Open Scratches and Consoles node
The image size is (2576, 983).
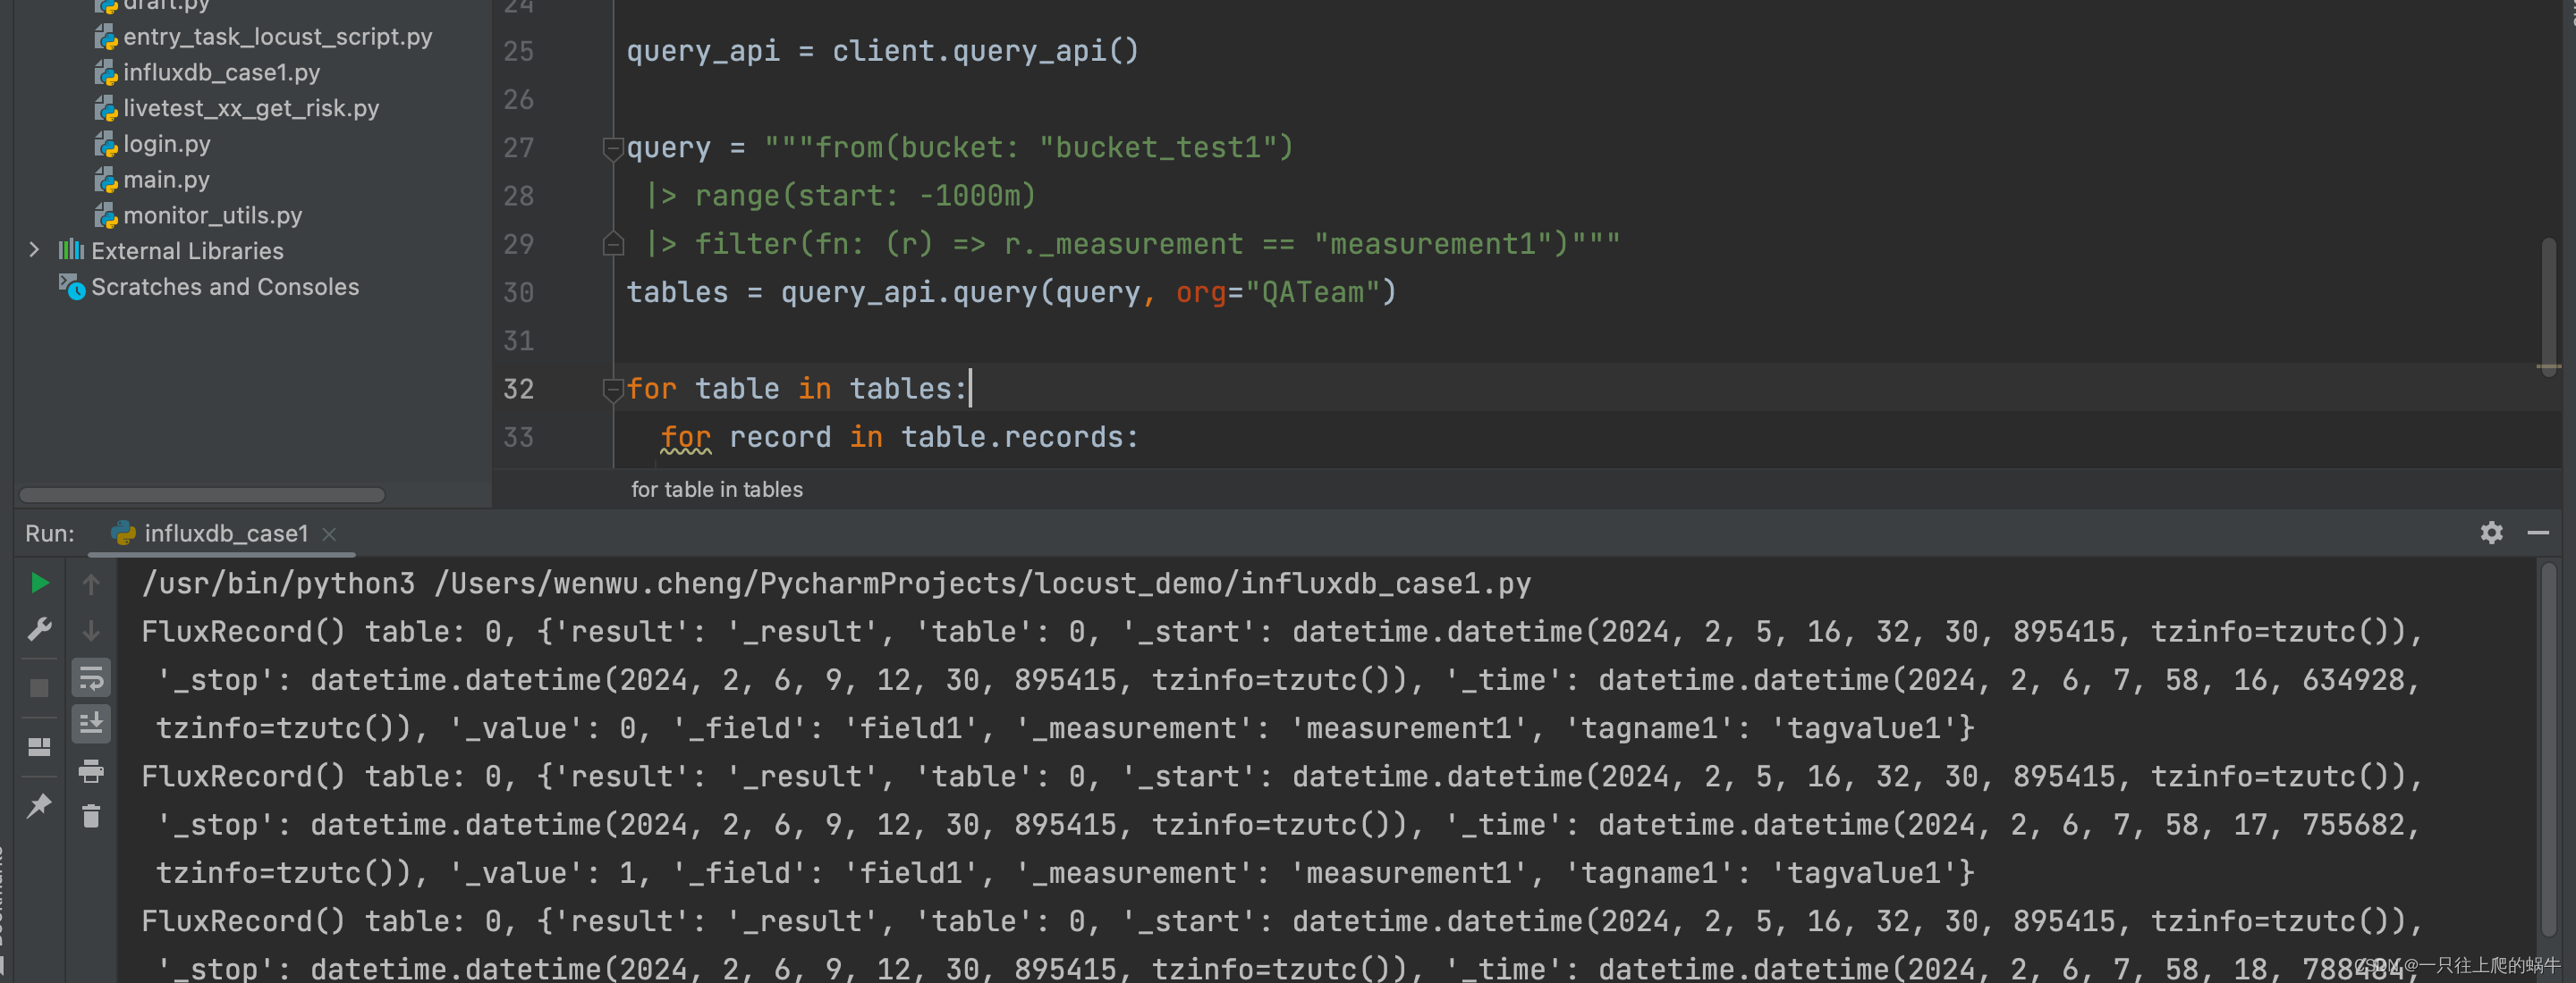tap(224, 287)
